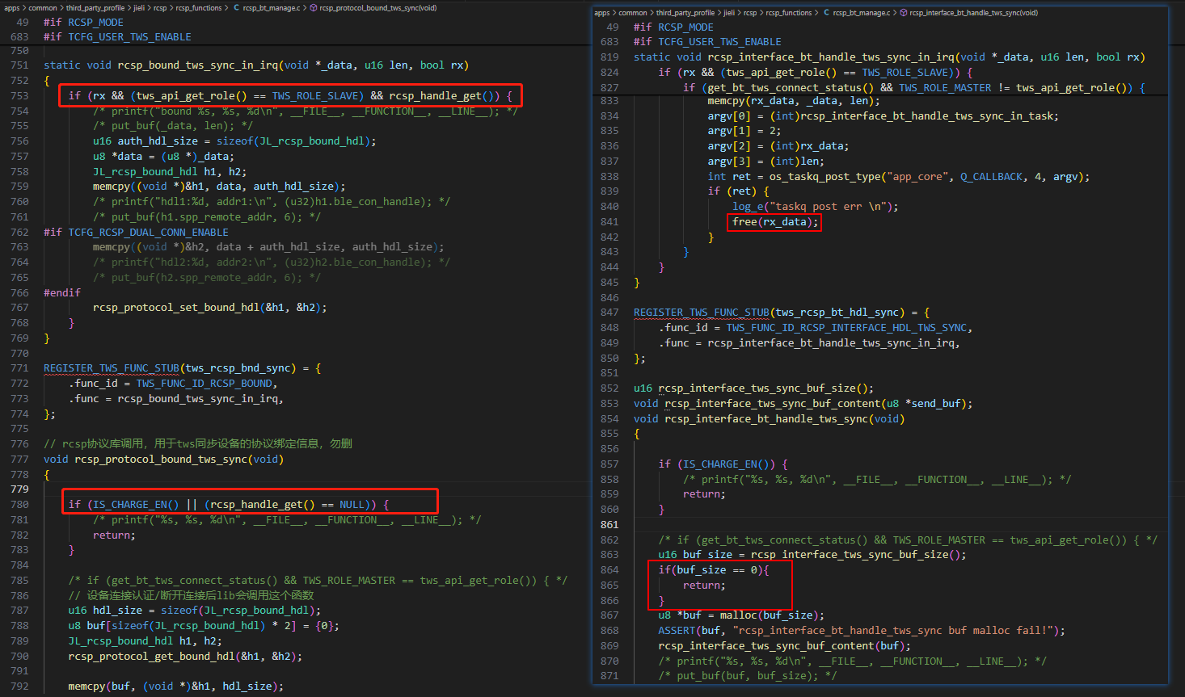Click 'static void rcsp_bound_tws_sync_in_irq' definition line
This screenshot has width=1185, height=697.
[x=256, y=65]
